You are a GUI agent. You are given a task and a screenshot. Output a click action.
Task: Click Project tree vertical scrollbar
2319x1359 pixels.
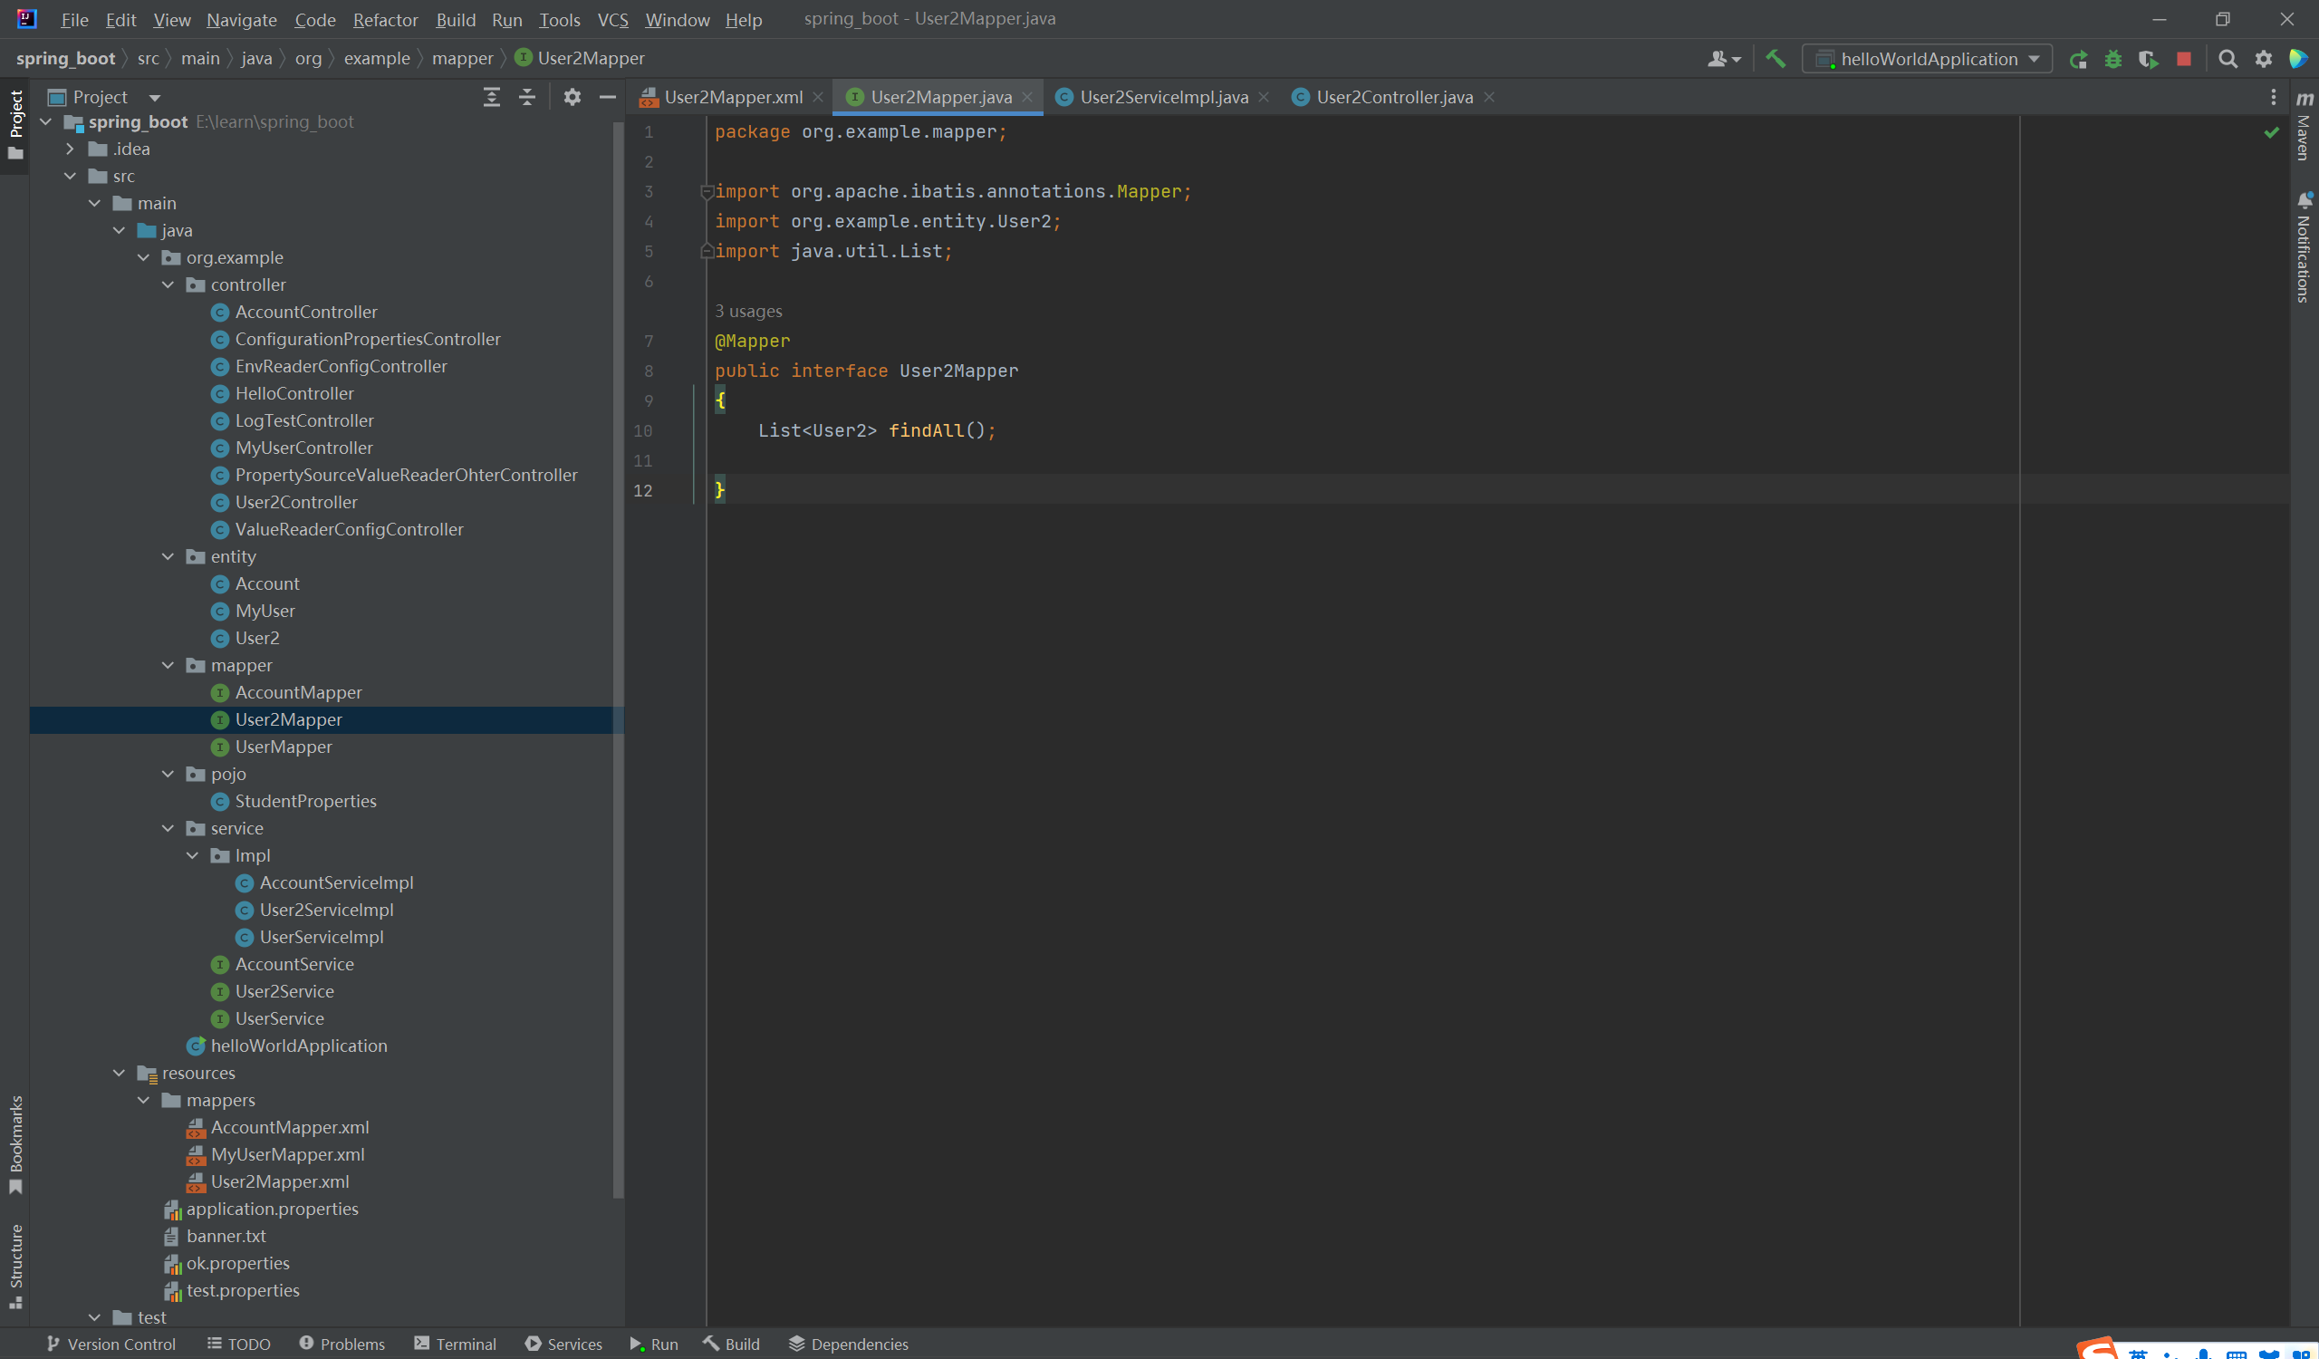tap(618, 644)
